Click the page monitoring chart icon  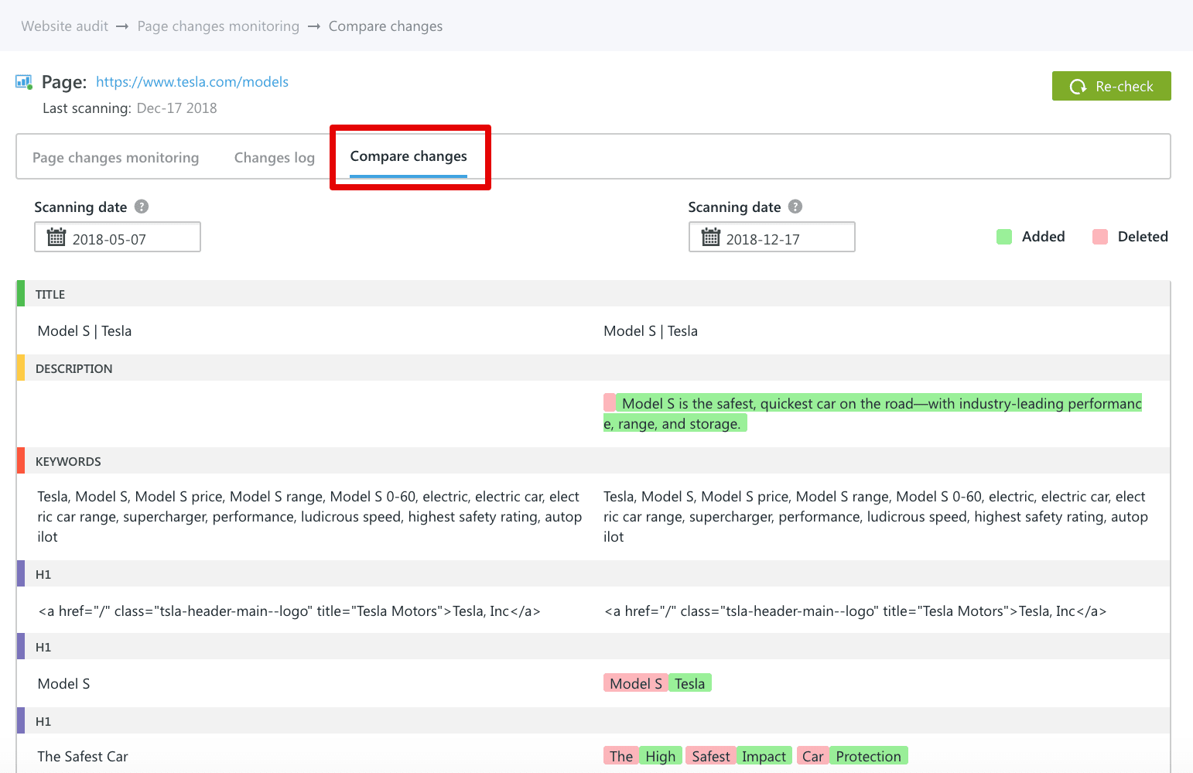pyautogui.click(x=24, y=82)
